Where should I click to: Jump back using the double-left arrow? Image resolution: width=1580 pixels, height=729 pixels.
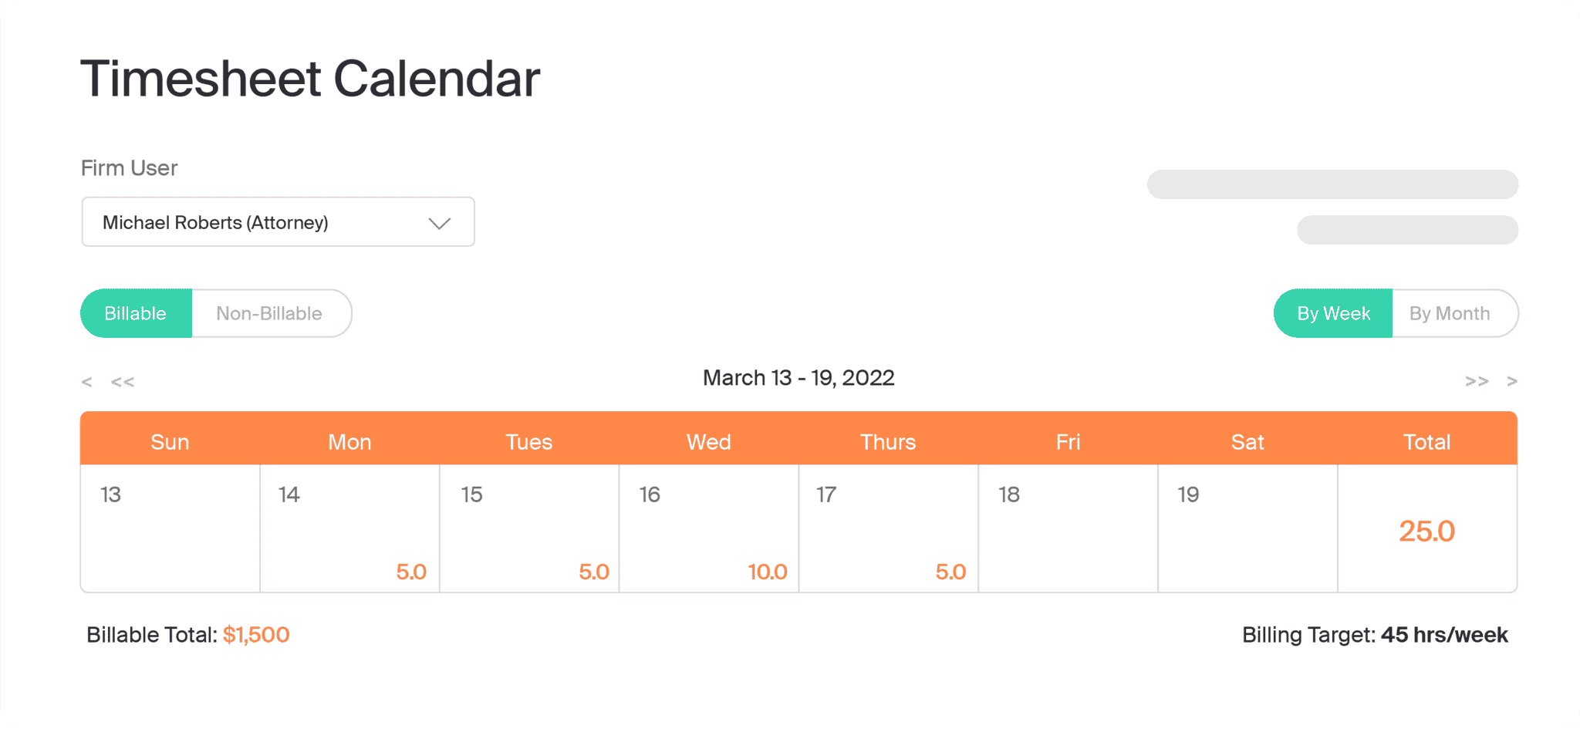[x=122, y=381]
